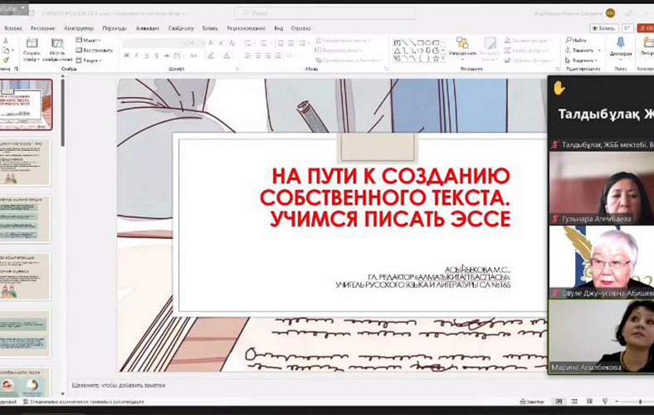Toggle italic text formatting
The width and height of the screenshot is (654, 415).
[137, 56]
